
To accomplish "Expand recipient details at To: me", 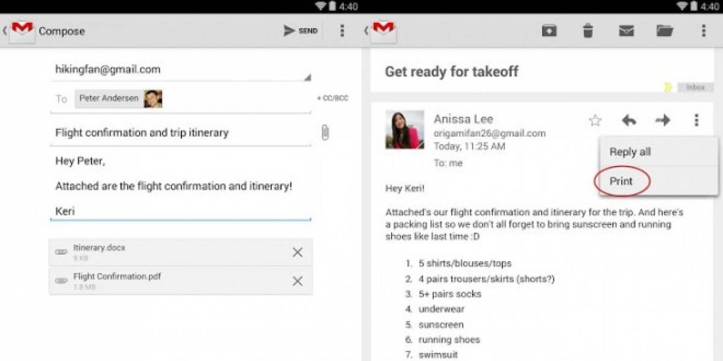I will [447, 162].
